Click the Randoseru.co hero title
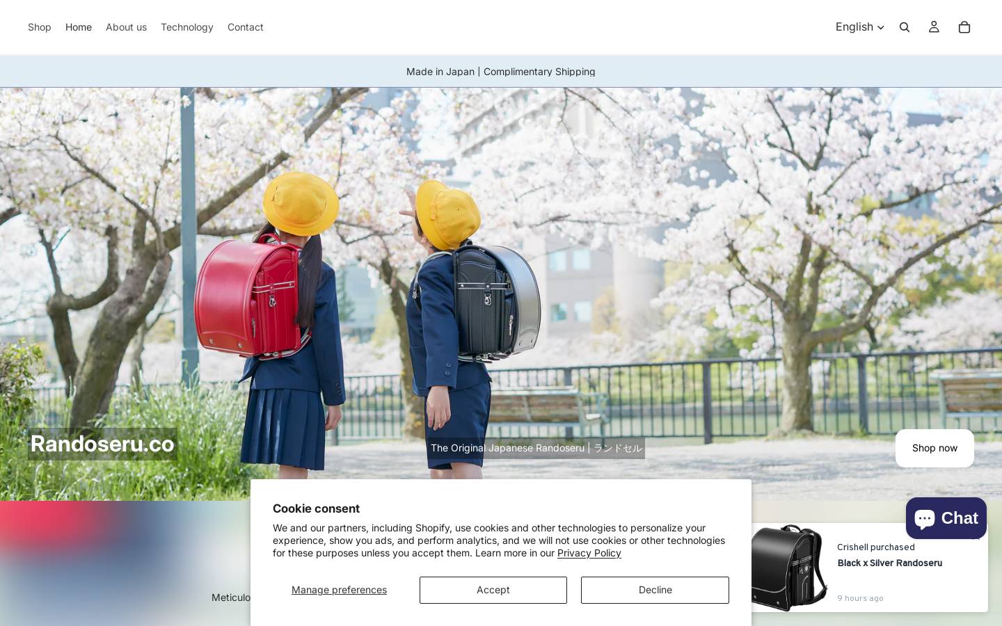The width and height of the screenshot is (1002, 626). click(102, 444)
